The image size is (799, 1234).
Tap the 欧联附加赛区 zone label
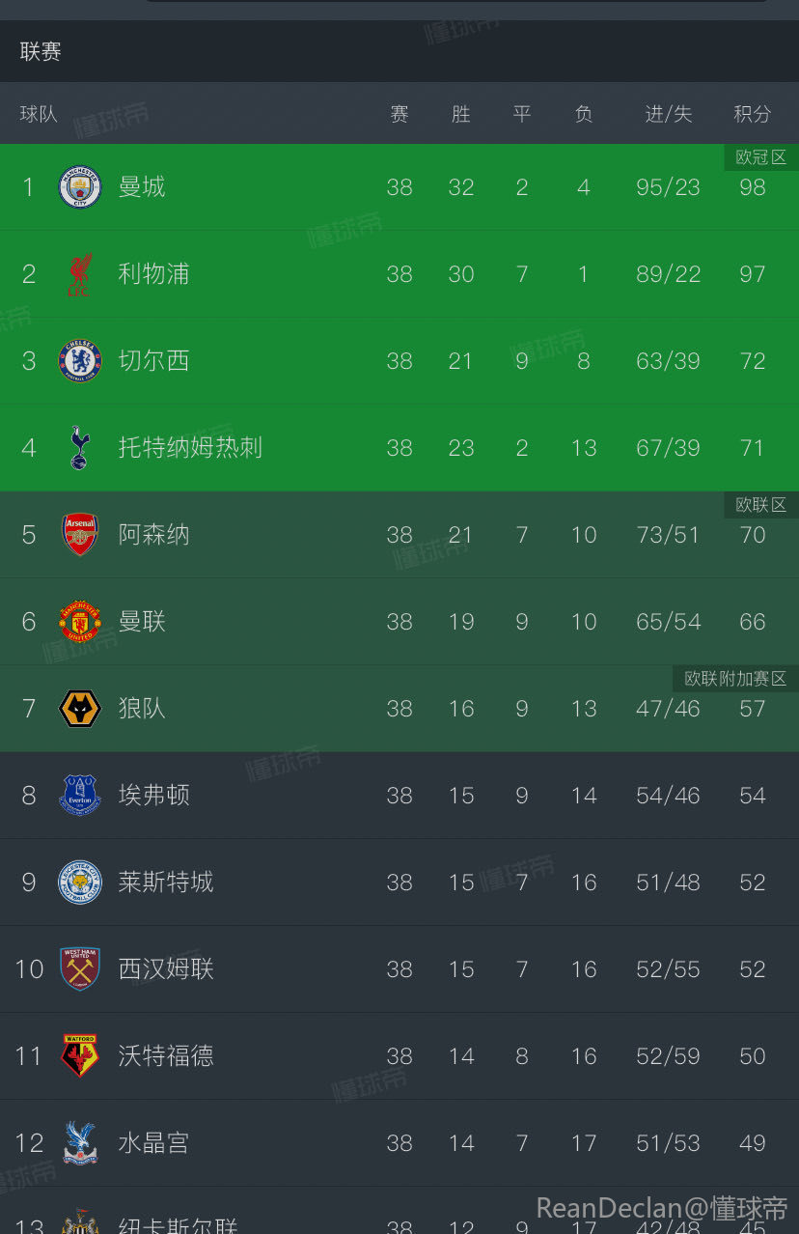point(735,679)
